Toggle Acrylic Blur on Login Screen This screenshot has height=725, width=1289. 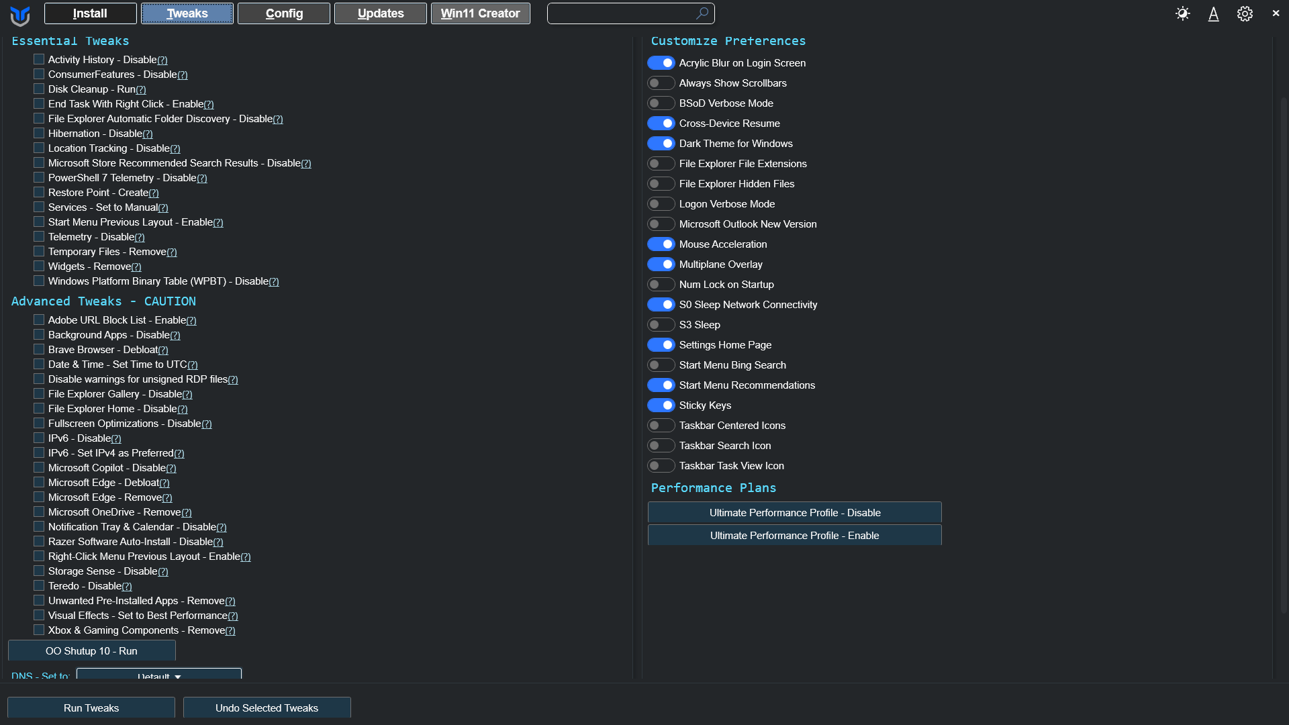661,63
